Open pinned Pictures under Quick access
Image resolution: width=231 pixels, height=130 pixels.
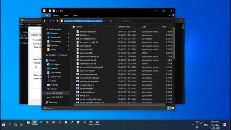pyautogui.click(x=54, y=45)
